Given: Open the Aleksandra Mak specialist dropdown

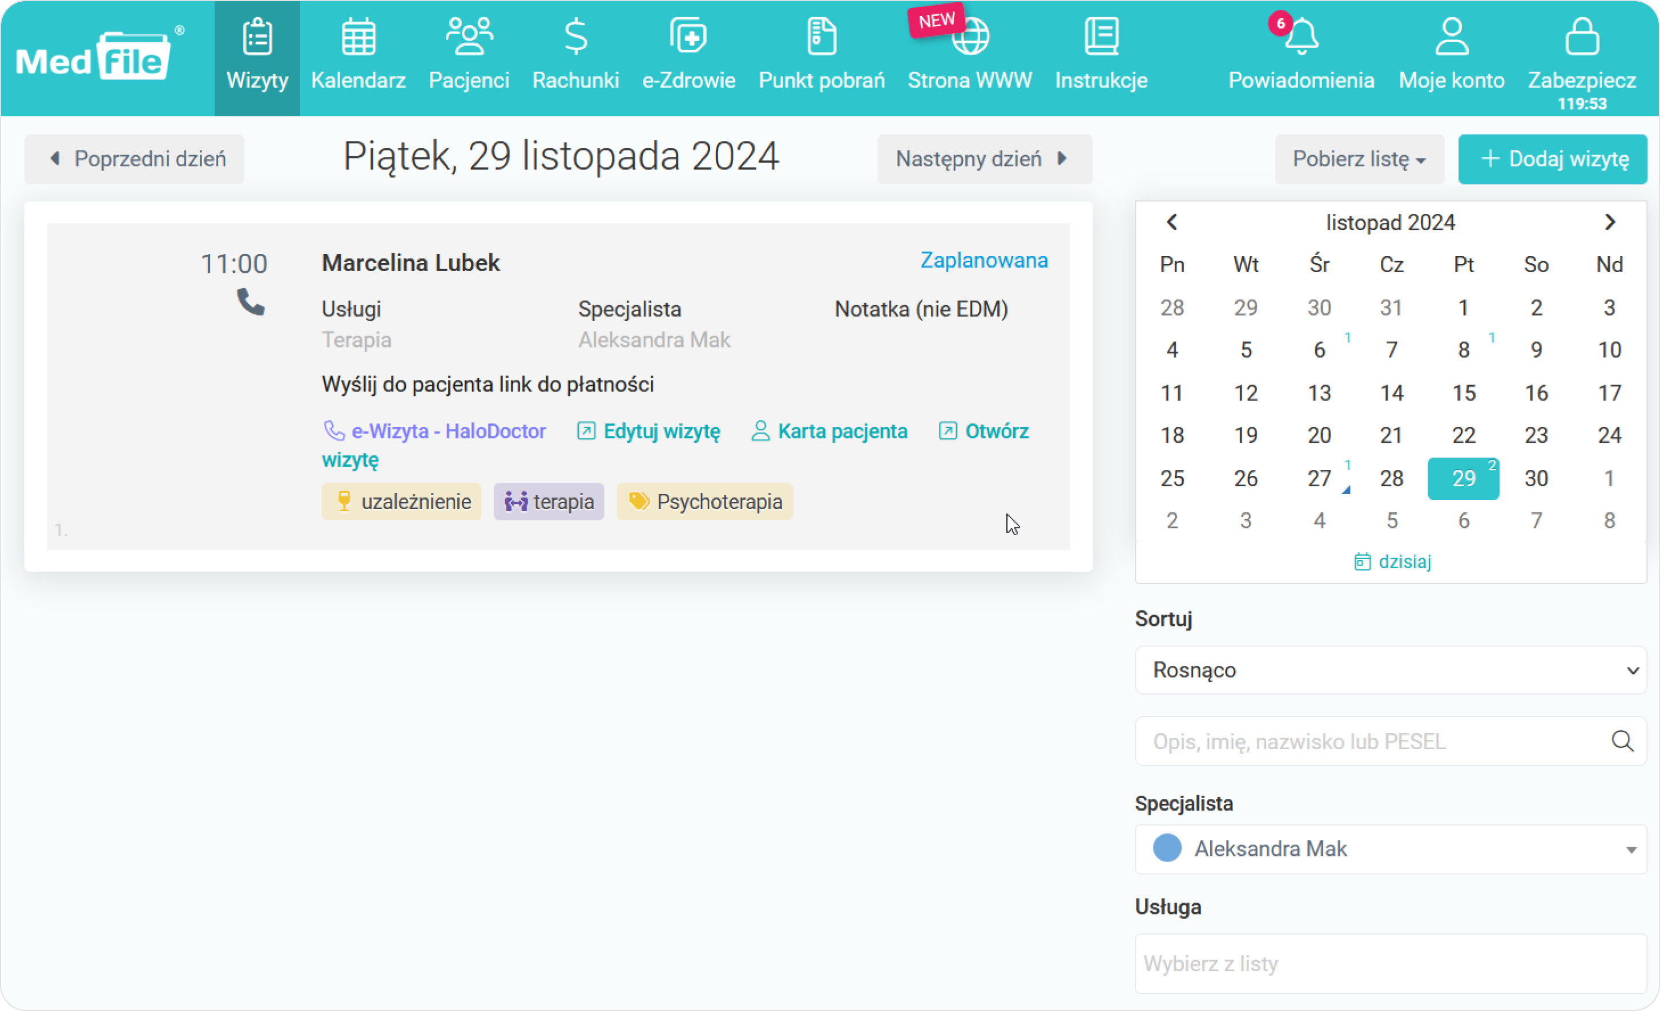Looking at the screenshot, I should pos(1391,848).
